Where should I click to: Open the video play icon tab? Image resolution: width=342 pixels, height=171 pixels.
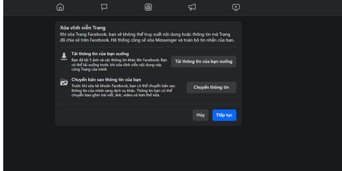[236, 7]
